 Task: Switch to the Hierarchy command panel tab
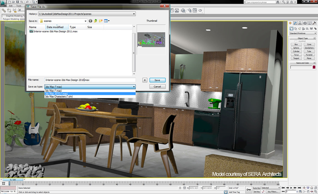(300, 23)
